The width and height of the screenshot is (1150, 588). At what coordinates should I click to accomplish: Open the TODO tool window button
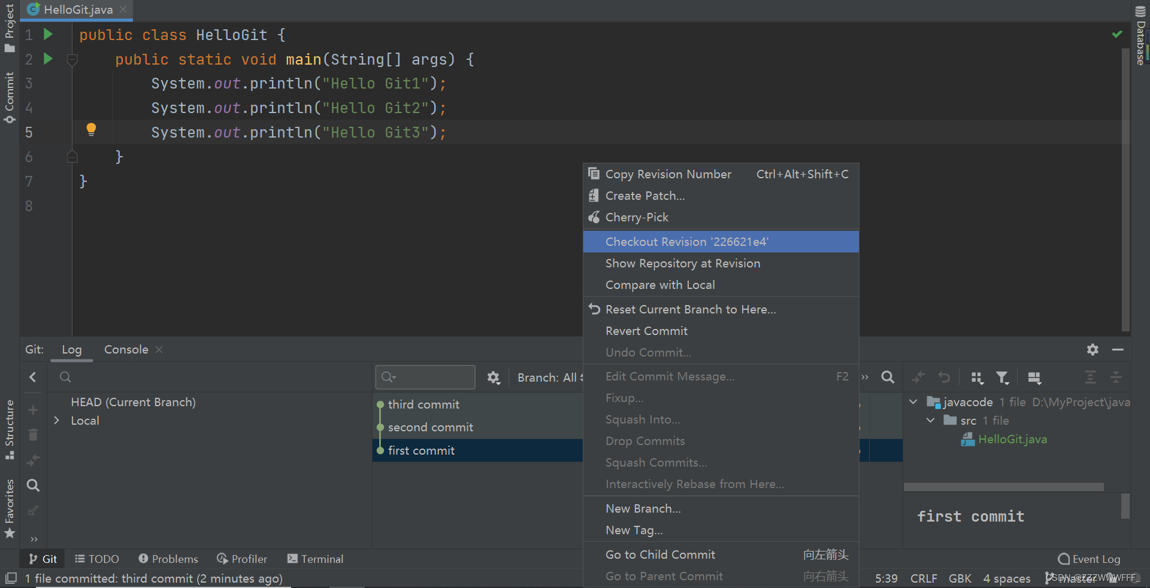[x=96, y=559]
